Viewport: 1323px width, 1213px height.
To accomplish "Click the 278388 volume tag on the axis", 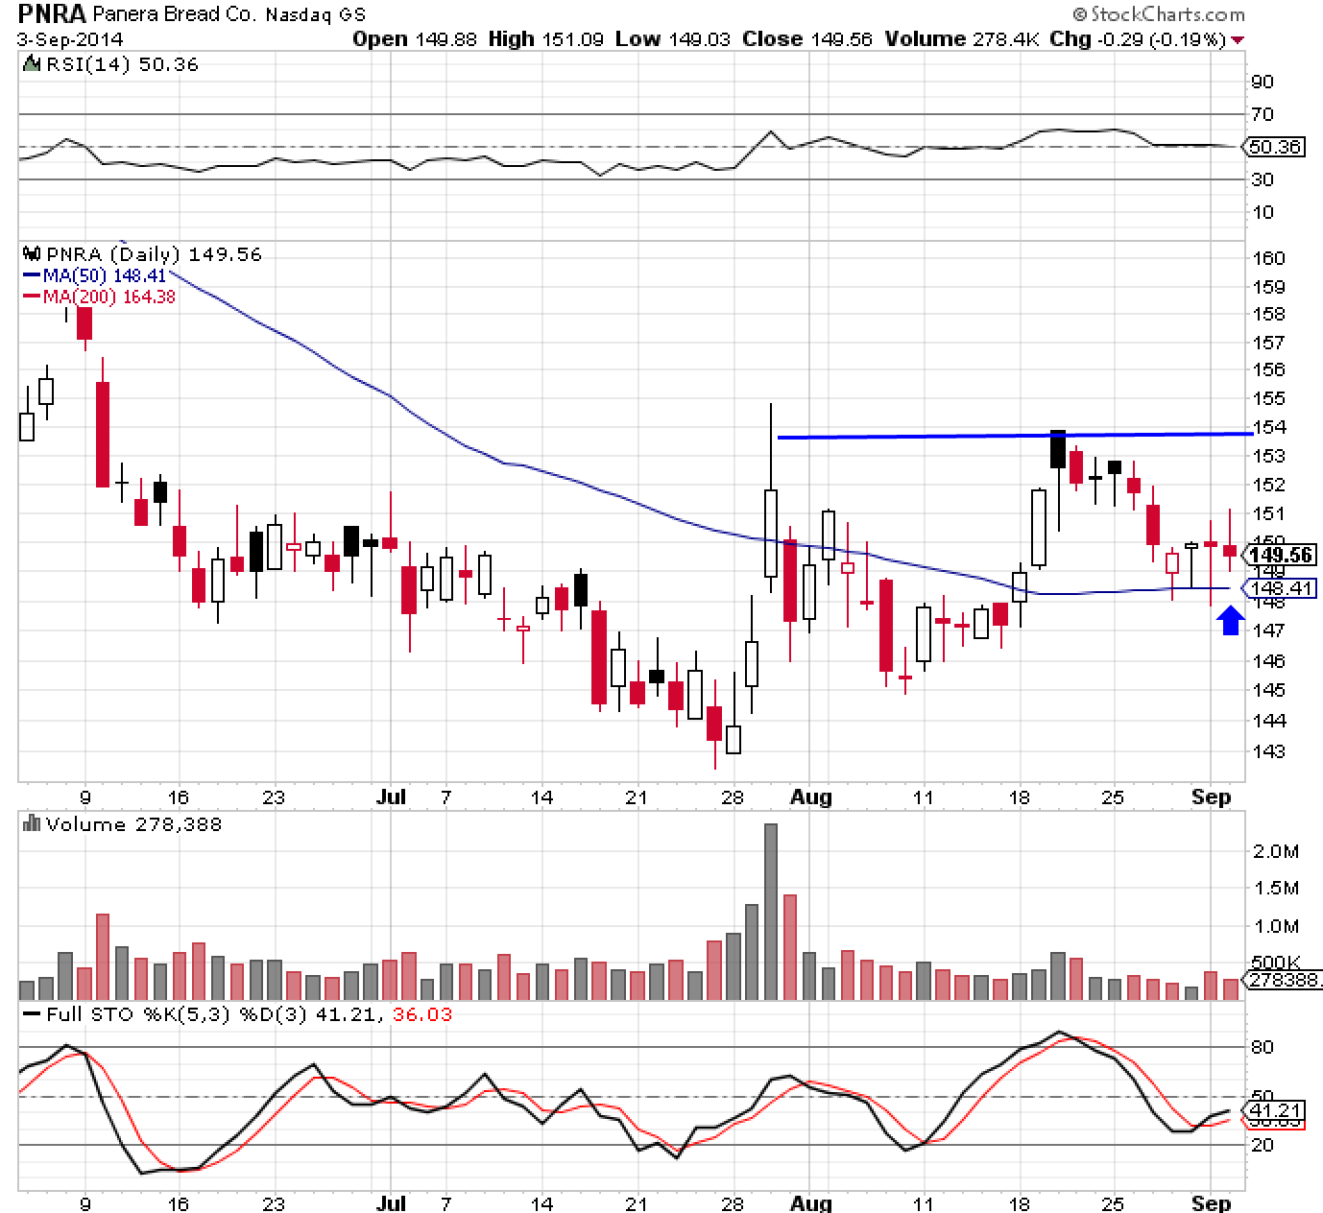I will click(x=1281, y=980).
